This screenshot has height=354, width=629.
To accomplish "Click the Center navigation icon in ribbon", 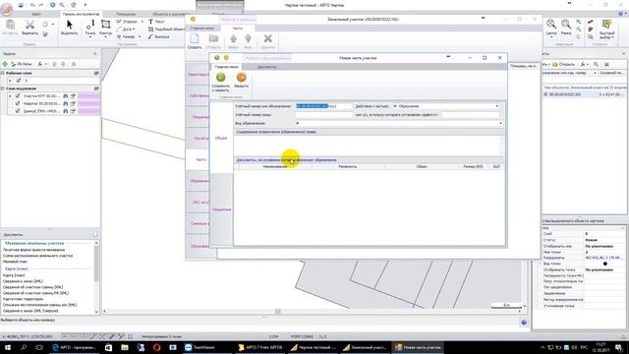I will click(x=551, y=28).
